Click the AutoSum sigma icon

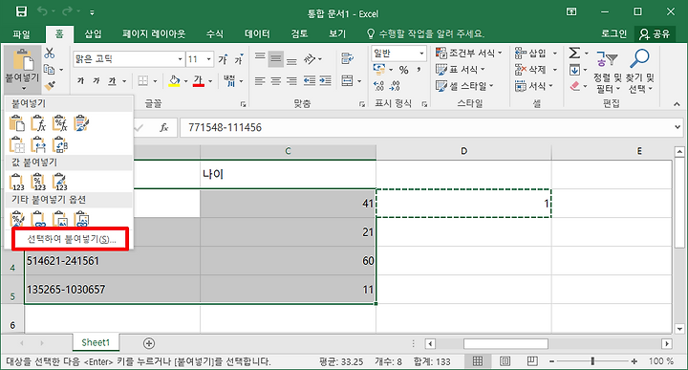(574, 54)
